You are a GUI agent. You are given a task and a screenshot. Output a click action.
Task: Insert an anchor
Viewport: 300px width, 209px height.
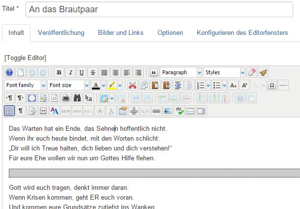click(134, 111)
